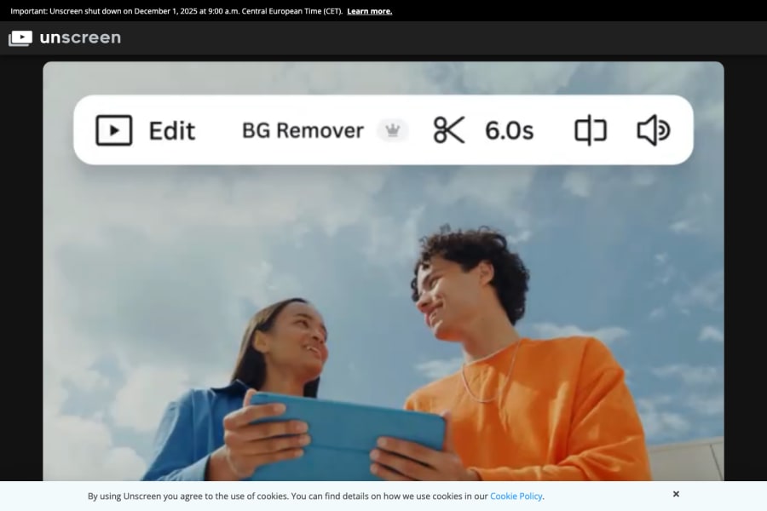Click the crown badge next to BG Remover
The image size is (767, 511).
click(392, 130)
